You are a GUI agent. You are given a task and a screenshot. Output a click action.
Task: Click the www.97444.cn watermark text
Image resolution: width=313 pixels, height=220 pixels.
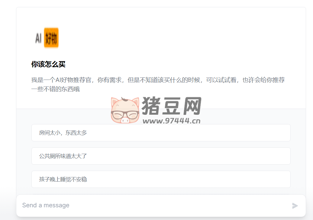[x=172, y=121]
